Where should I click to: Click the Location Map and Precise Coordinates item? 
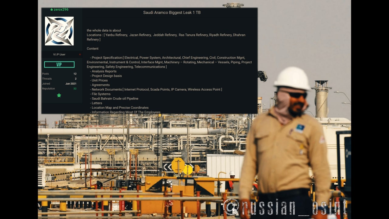[120, 108]
